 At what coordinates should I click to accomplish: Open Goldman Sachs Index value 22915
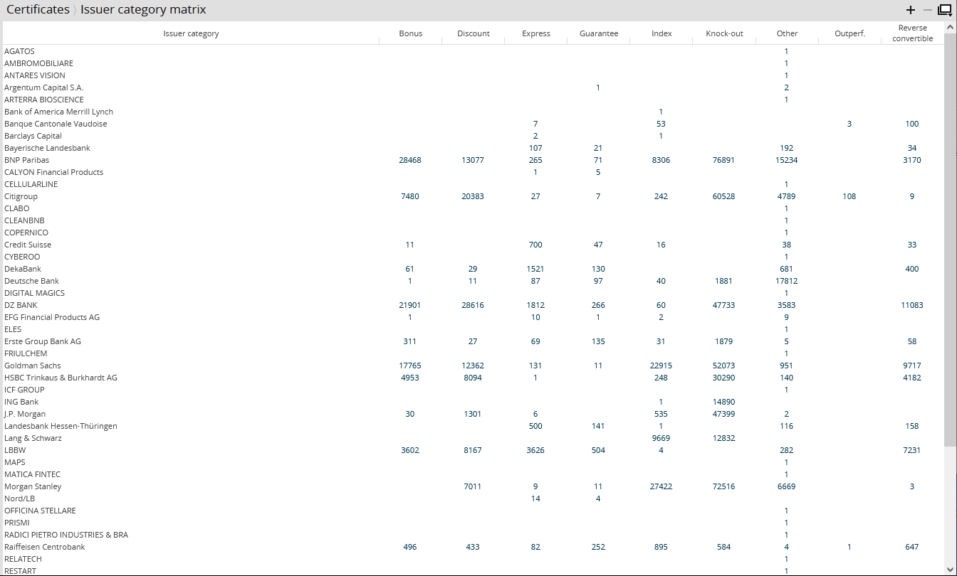661,366
